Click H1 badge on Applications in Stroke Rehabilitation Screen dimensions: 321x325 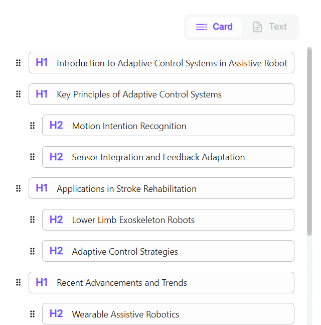pyautogui.click(x=42, y=188)
